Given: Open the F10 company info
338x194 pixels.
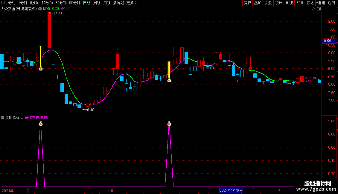Looking at the screenshot, I should coord(300,3).
